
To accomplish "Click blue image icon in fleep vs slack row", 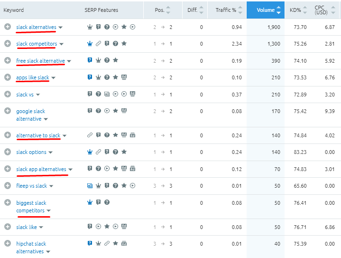I will 90,186.
